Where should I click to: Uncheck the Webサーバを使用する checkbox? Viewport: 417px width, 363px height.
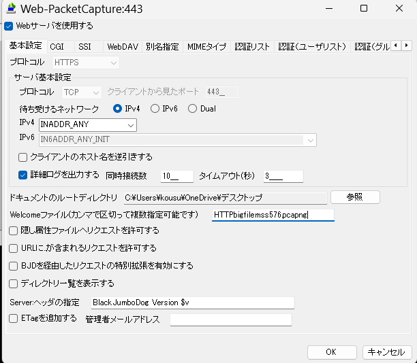pos(9,26)
